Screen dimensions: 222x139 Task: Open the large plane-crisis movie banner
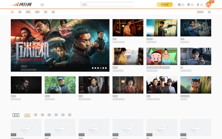60,45
